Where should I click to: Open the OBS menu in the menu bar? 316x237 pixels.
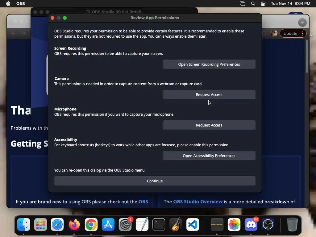click(x=21, y=3)
